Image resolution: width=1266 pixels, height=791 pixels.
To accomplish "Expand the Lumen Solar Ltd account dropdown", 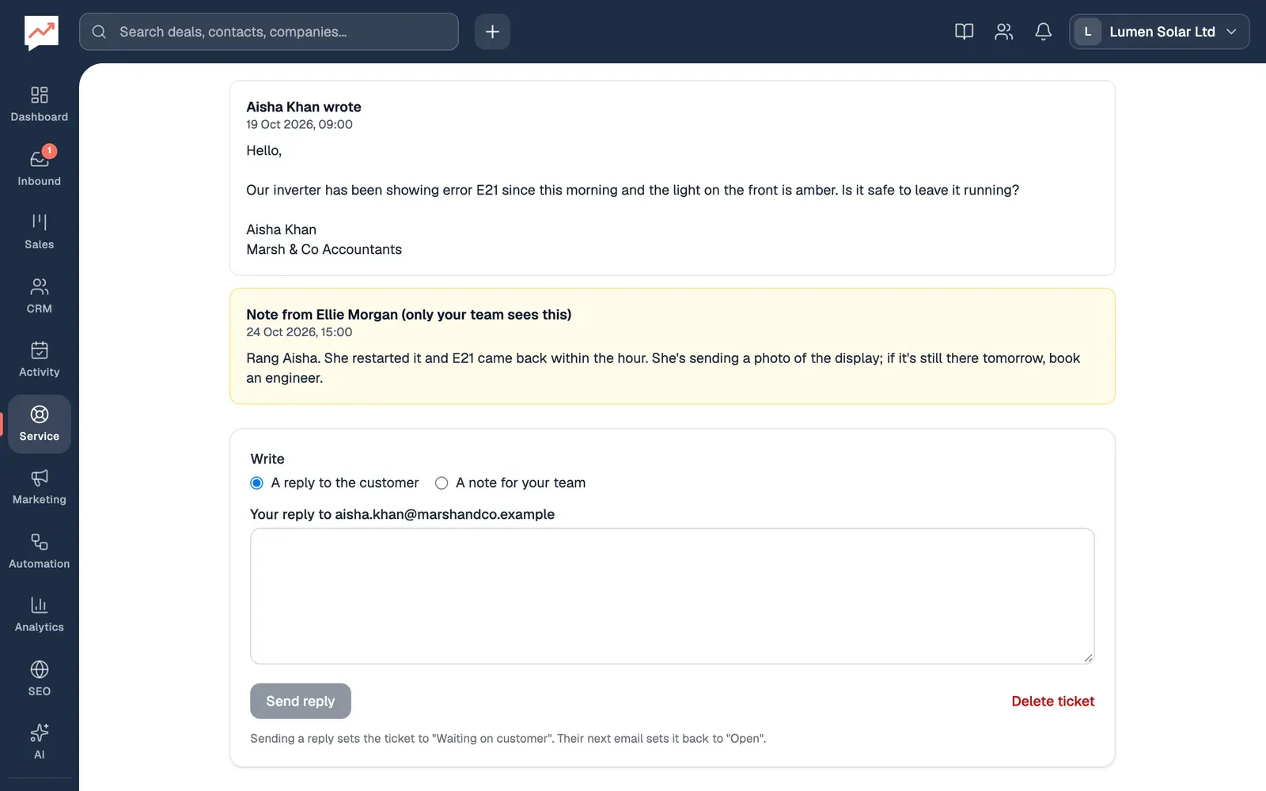I will pyautogui.click(x=1159, y=32).
